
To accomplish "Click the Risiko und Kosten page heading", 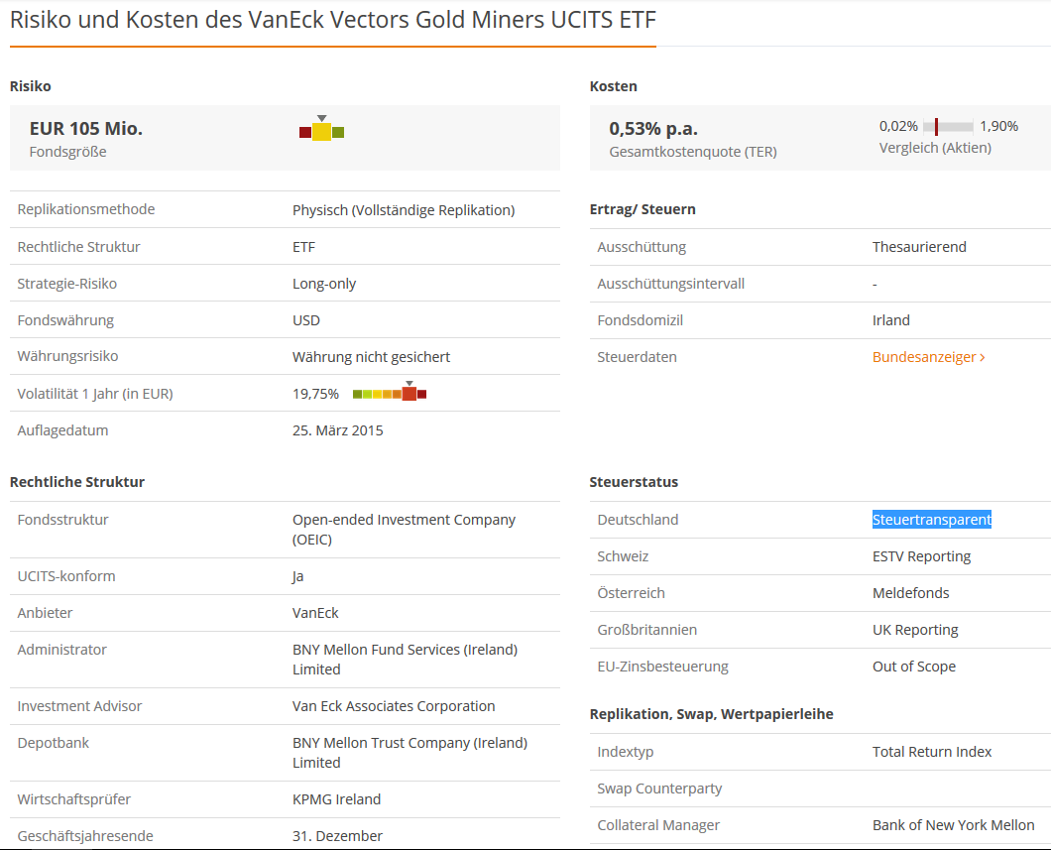I will click(332, 21).
